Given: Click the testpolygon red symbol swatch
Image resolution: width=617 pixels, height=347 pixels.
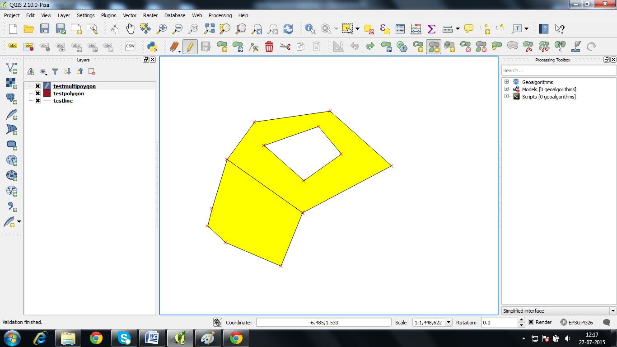Looking at the screenshot, I should pos(47,93).
